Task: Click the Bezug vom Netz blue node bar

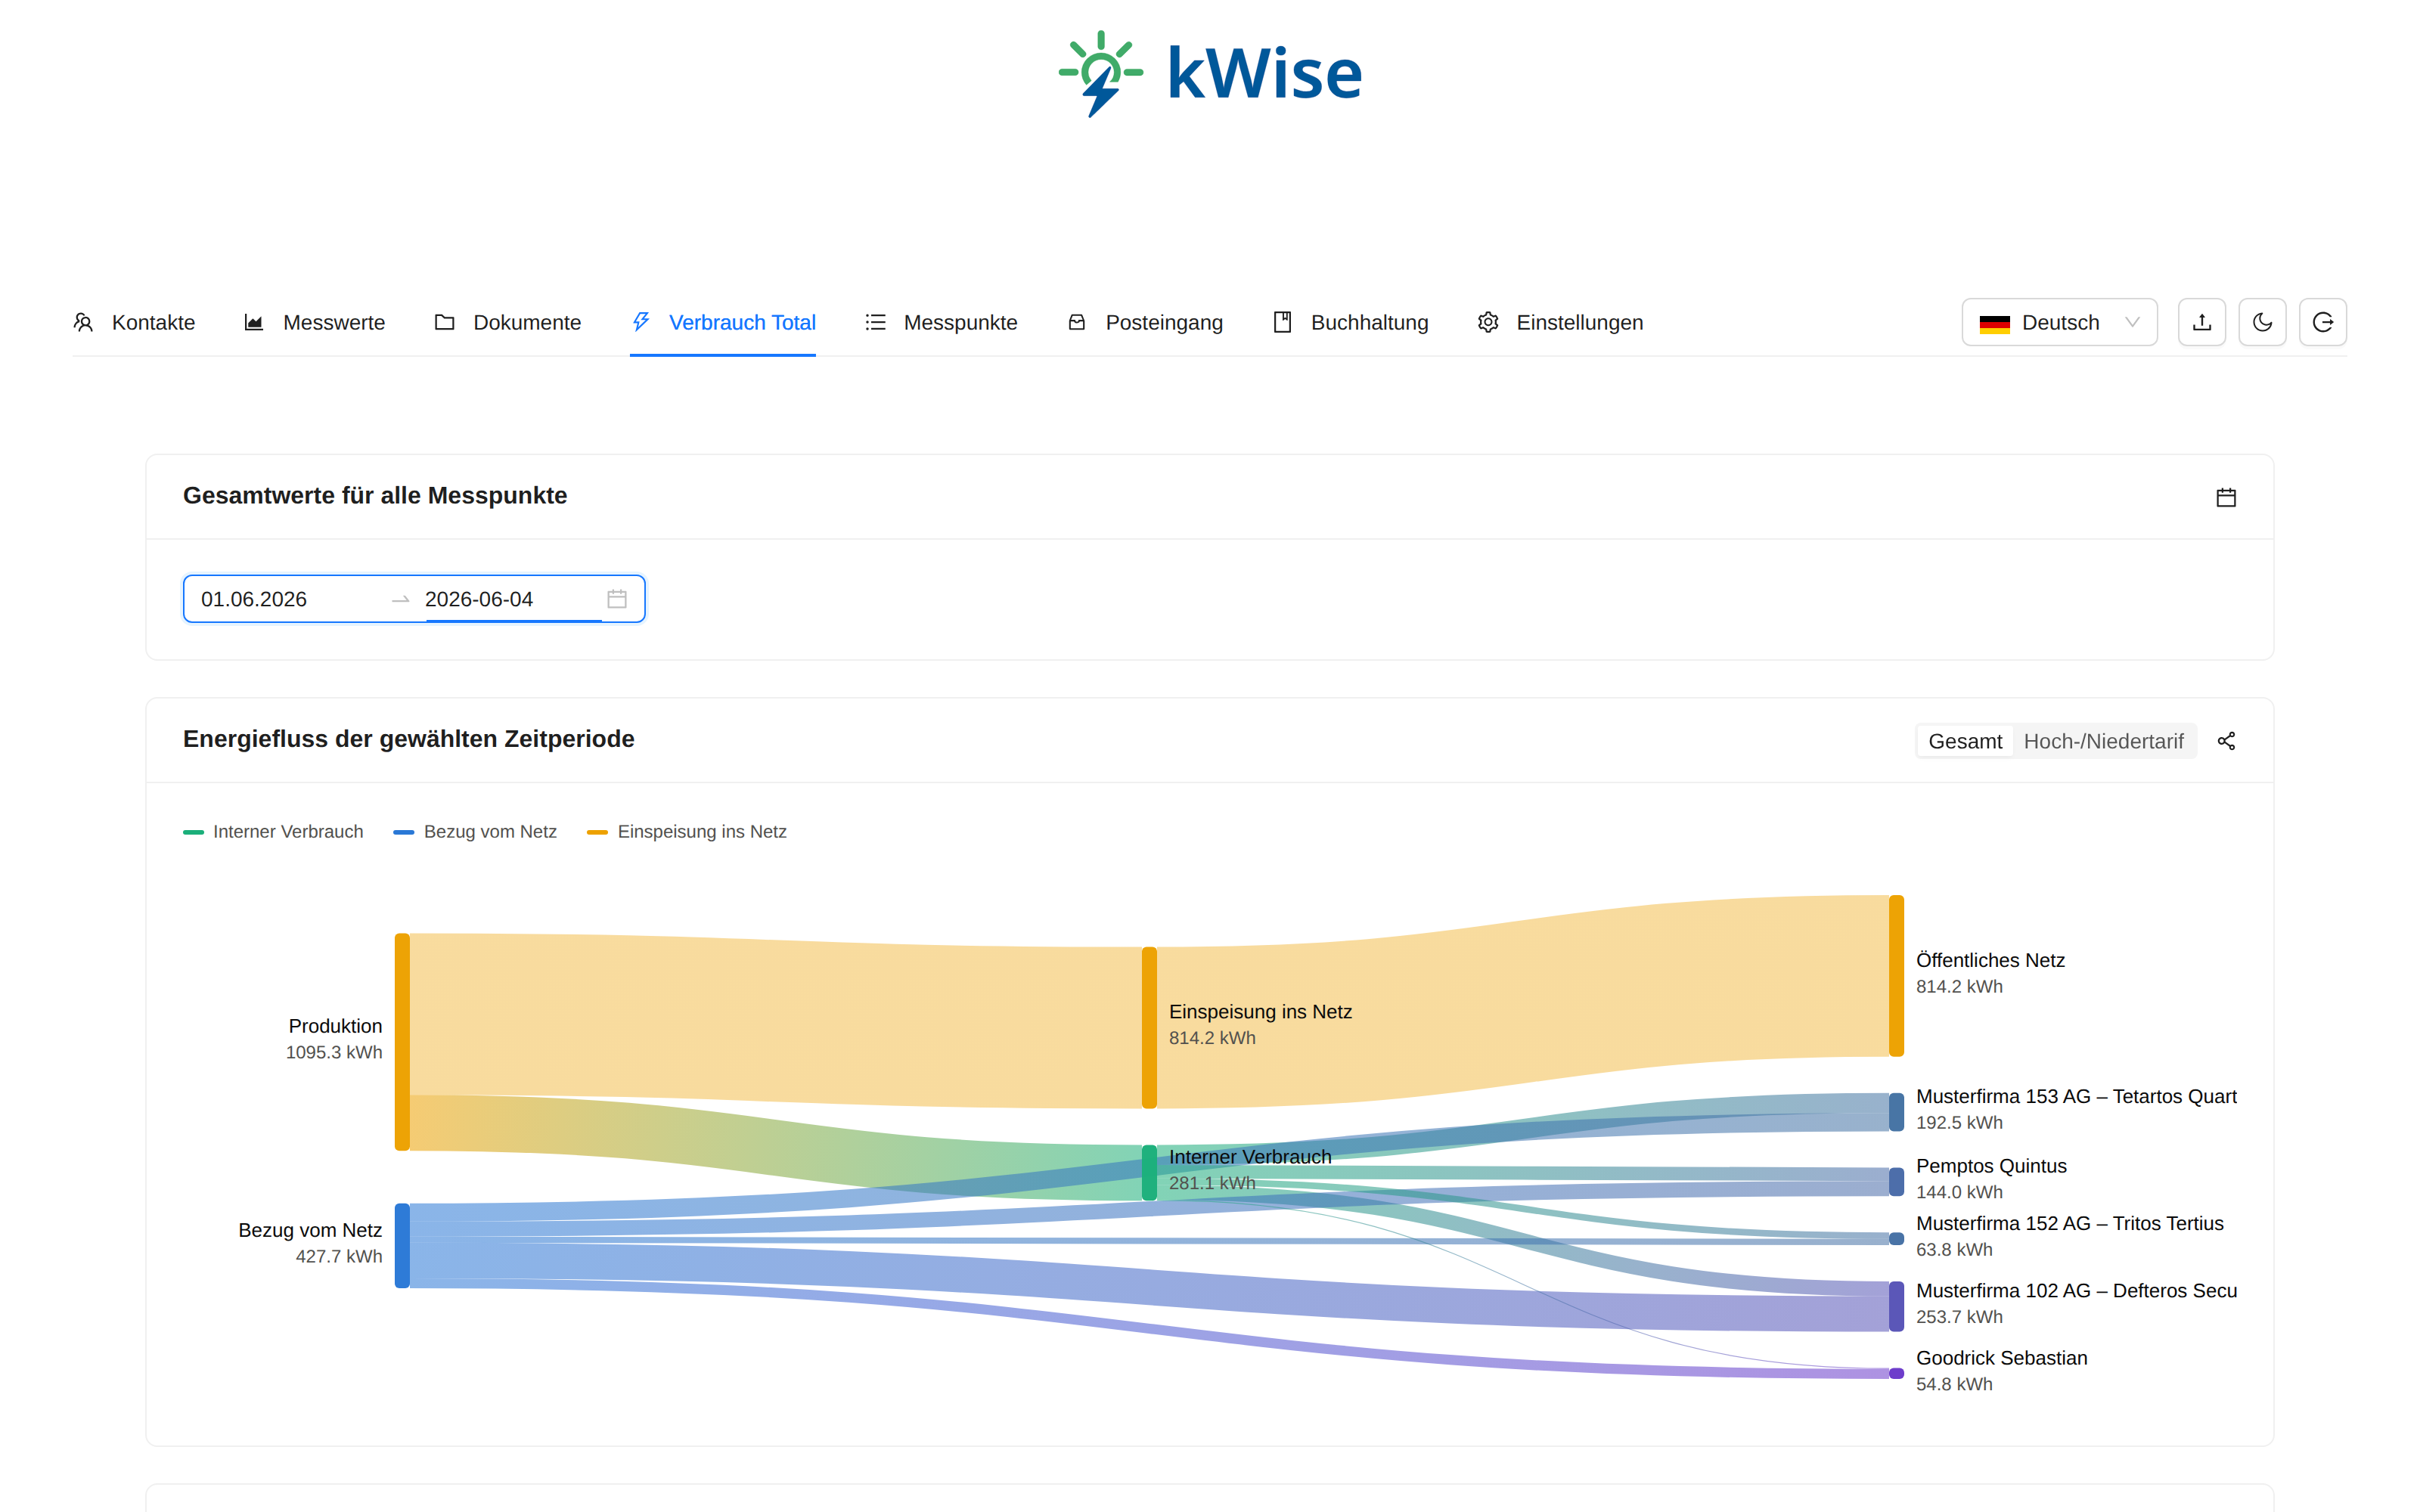Action: pos(402,1245)
